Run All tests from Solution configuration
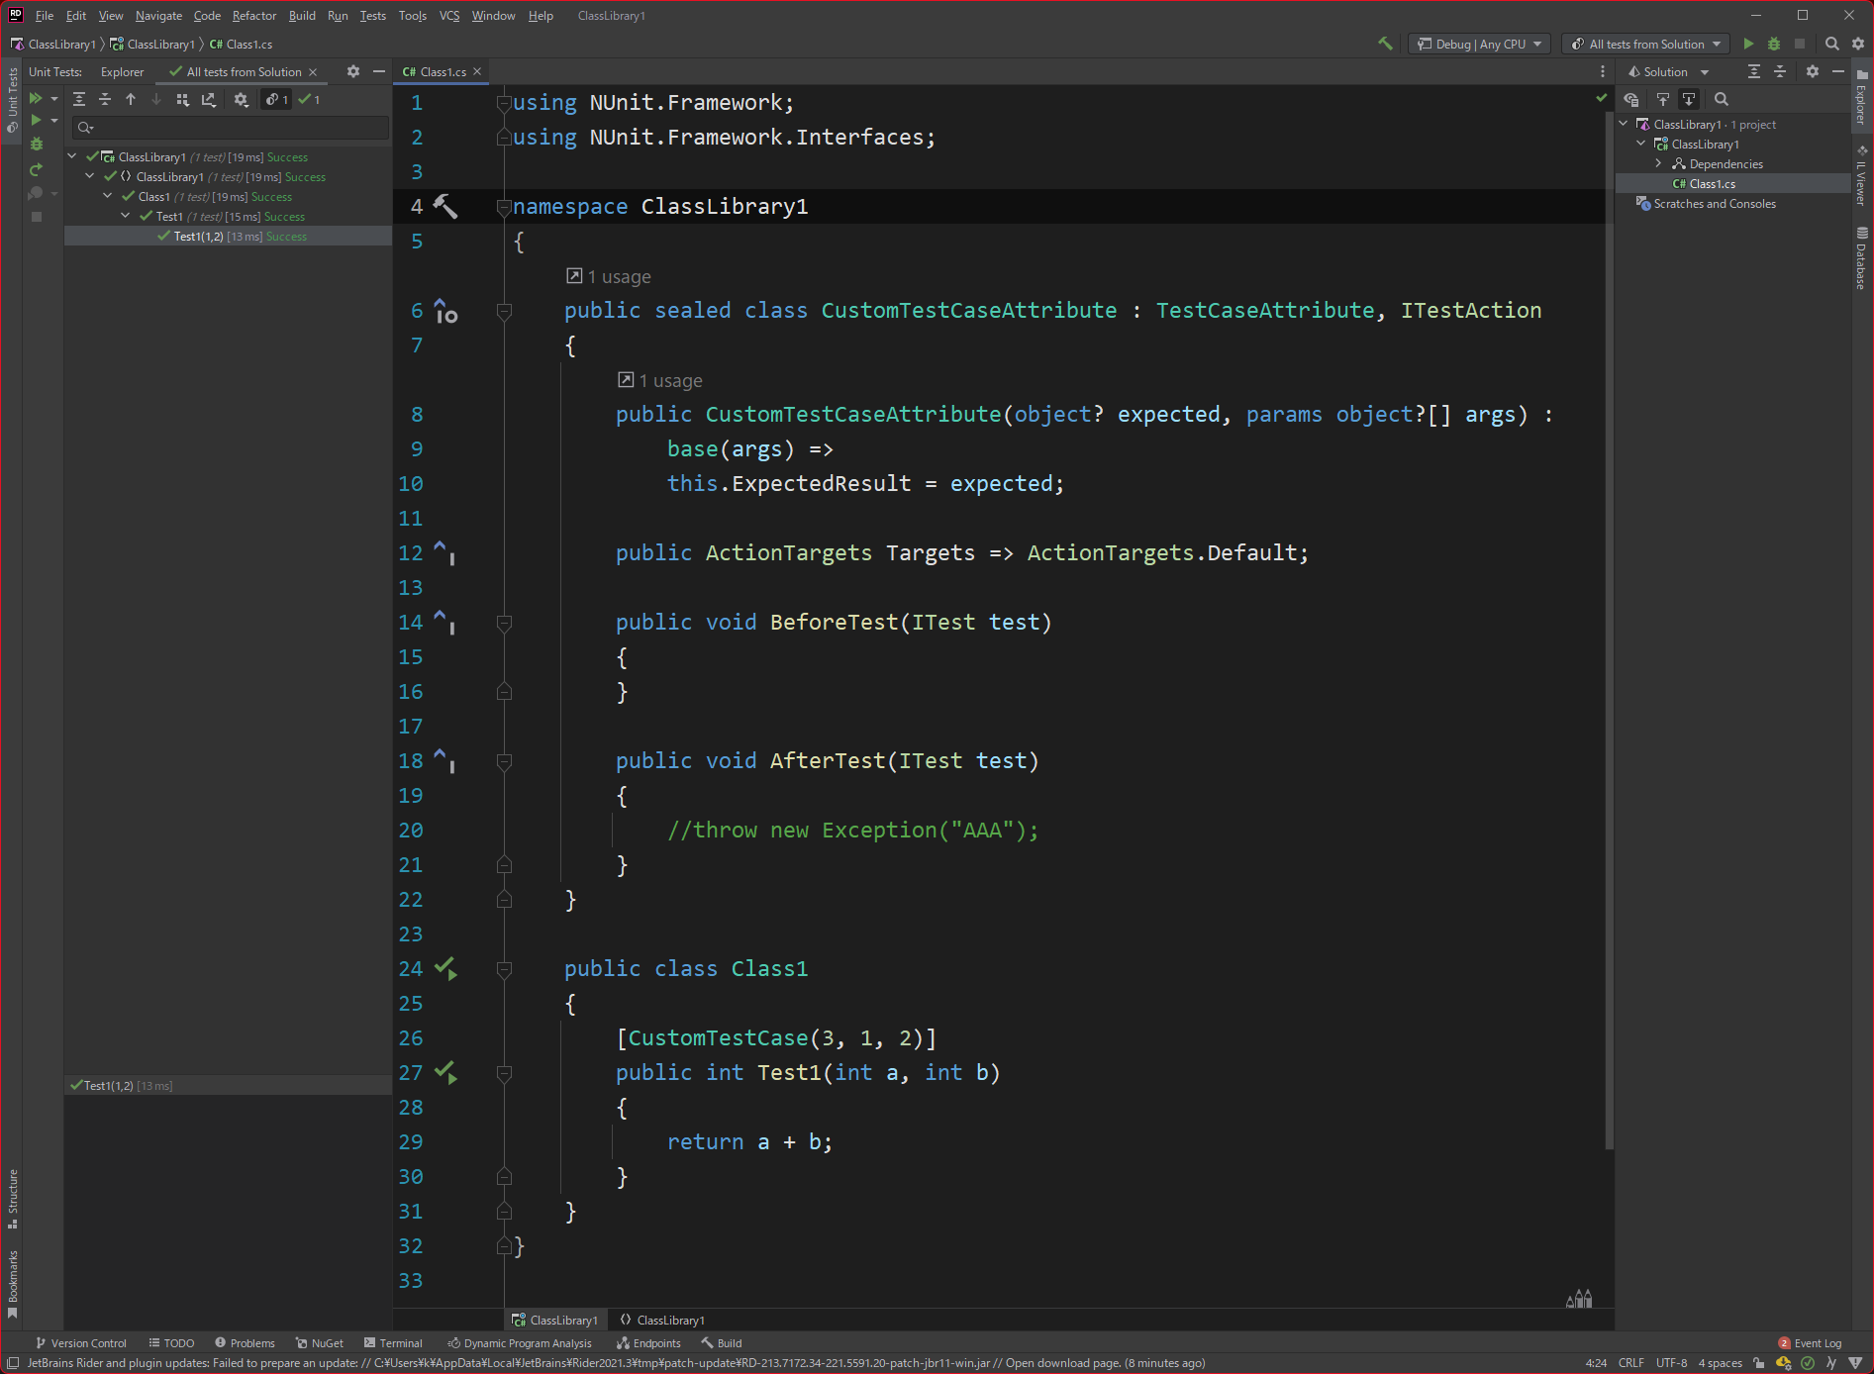 tap(1748, 44)
